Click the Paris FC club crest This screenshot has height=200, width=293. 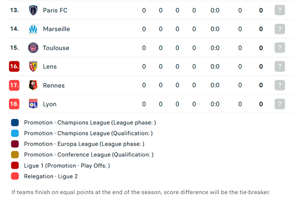33,10
